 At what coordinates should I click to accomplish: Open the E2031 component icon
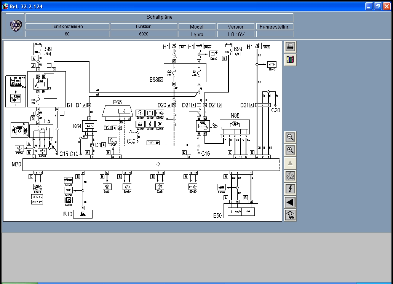[160, 187]
